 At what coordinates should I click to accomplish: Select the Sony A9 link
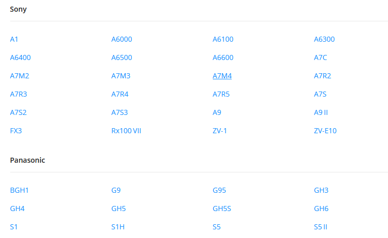pyautogui.click(x=217, y=112)
